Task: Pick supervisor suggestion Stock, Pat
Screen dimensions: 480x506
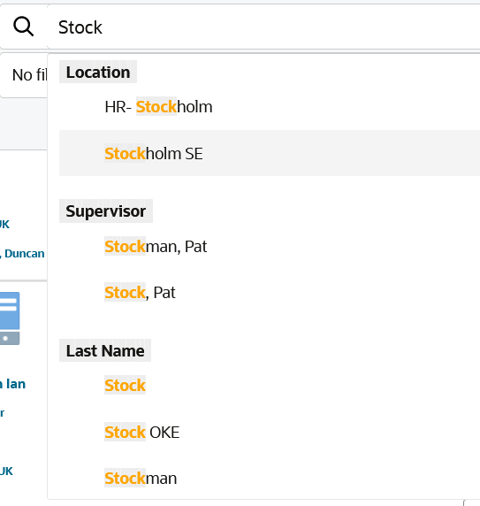Action: (x=270, y=293)
